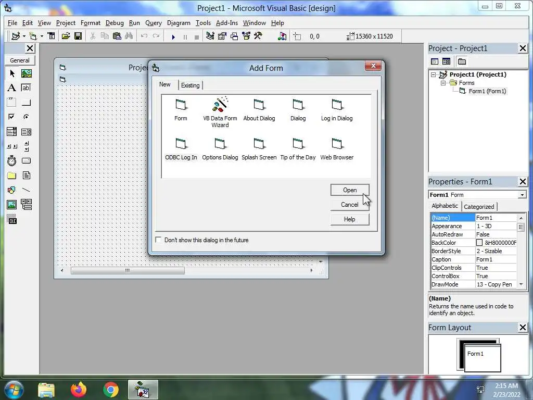Open the Diagram menu
The width and height of the screenshot is (533, 400).
pyautogui.click(x=179, y=23)
